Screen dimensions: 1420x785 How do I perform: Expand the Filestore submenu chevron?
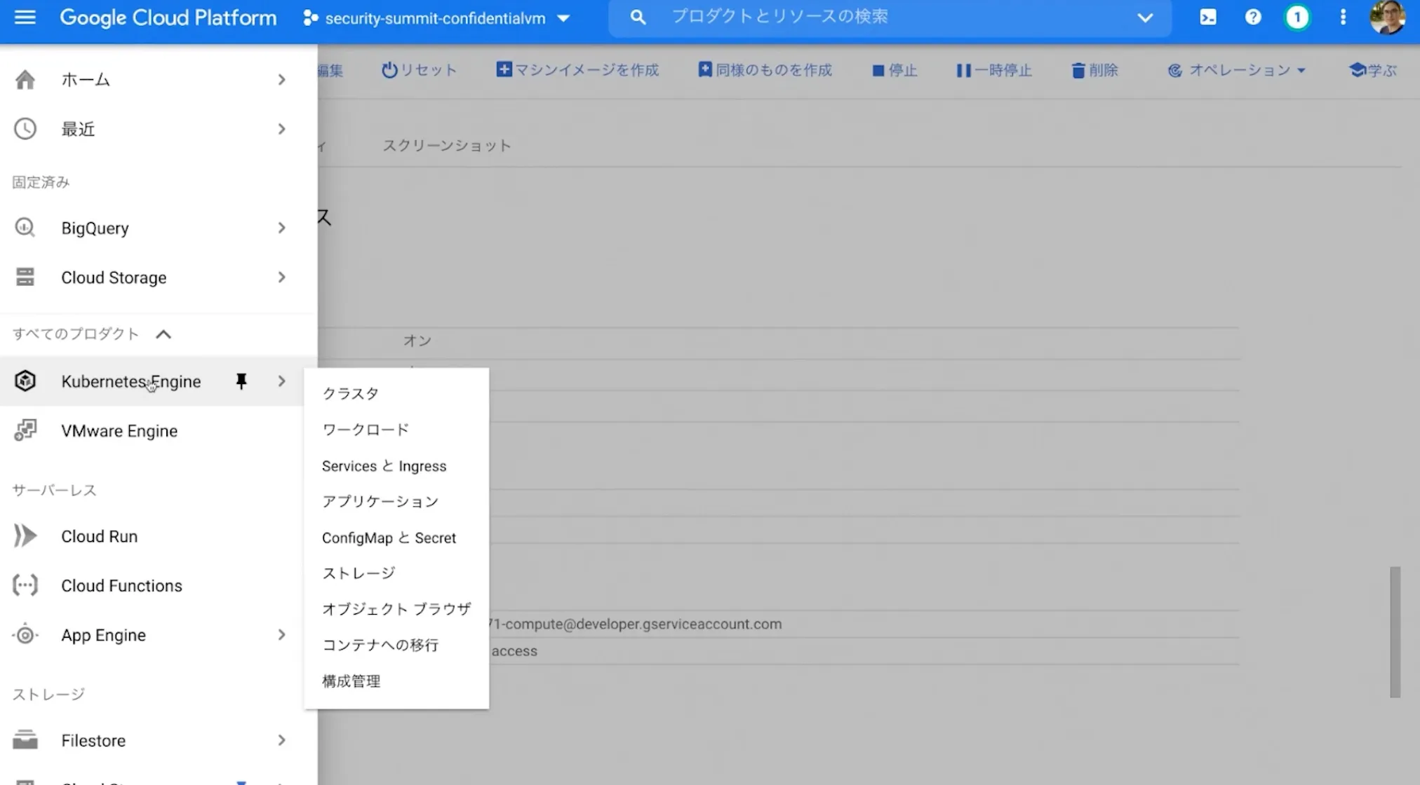[281, 740]
